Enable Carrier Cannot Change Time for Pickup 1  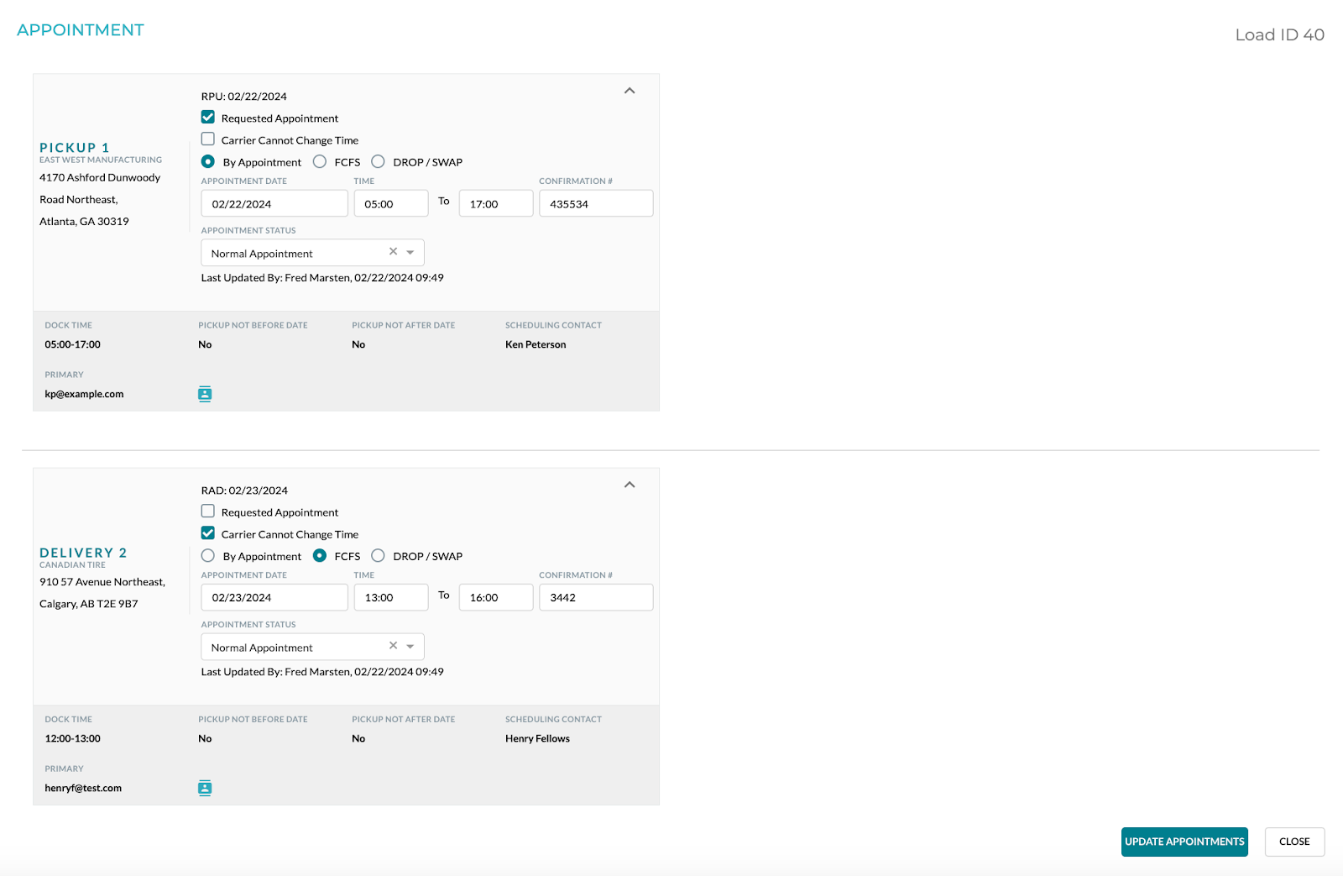[x=208, y=139]
